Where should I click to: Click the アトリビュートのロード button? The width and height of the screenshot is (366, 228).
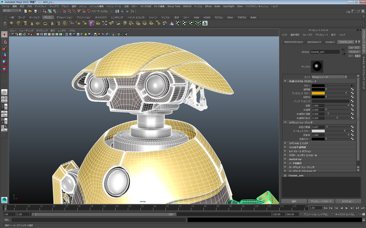point(321,201)
